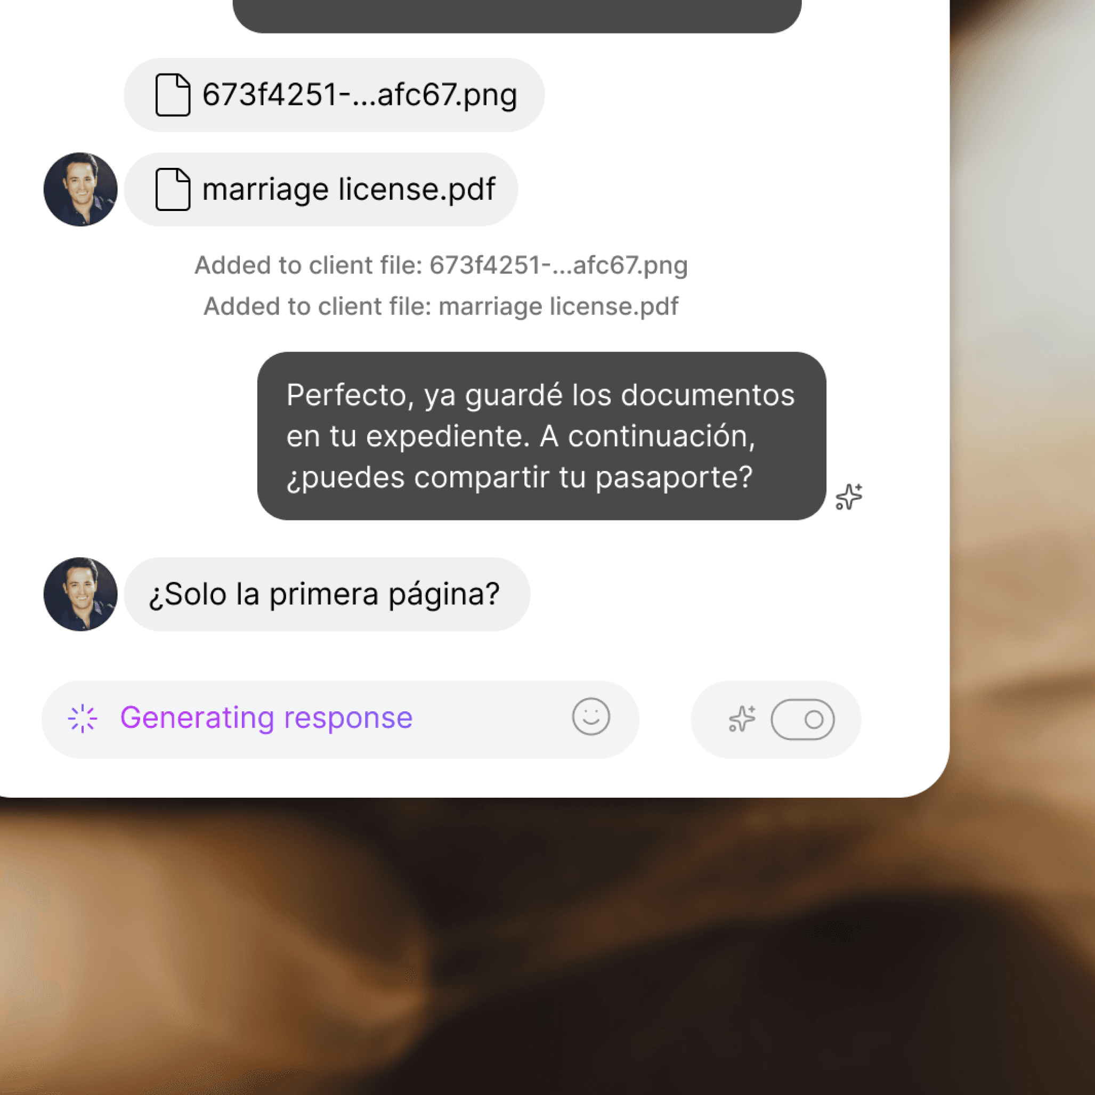
Task: Click the sparkle icon next to the toggle
Action: pyautogui.click(x=742, y=719)
